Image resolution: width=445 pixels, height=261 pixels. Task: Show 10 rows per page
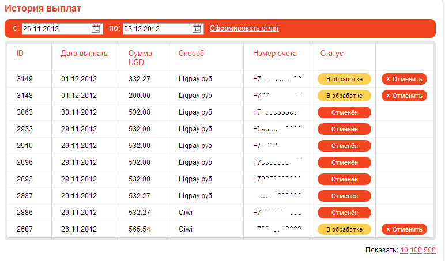[x=404, y=250]
